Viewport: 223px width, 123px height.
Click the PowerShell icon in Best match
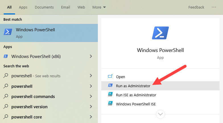[8, 32]
